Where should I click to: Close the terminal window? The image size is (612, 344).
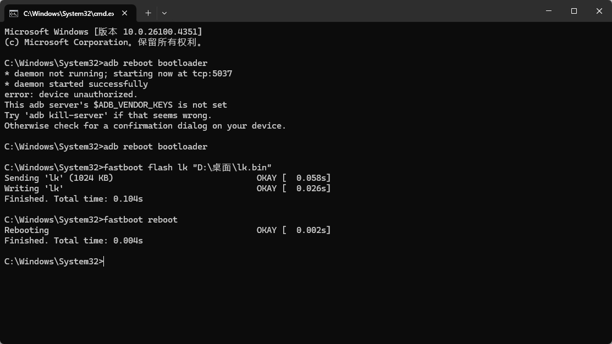(x=599, y=11)
